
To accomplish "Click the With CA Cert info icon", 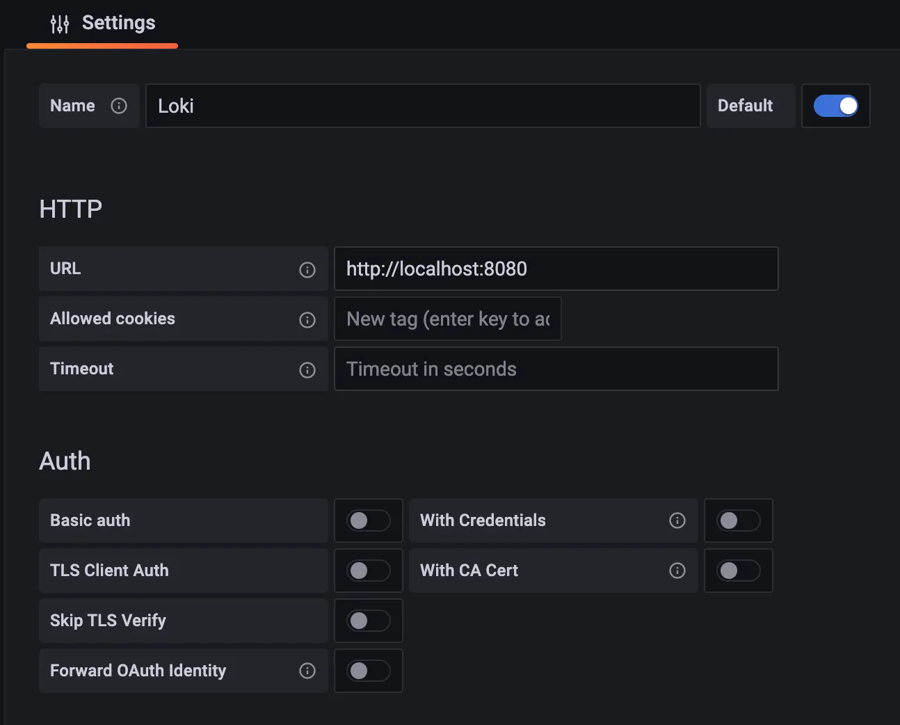I will [x=677, y=571].
